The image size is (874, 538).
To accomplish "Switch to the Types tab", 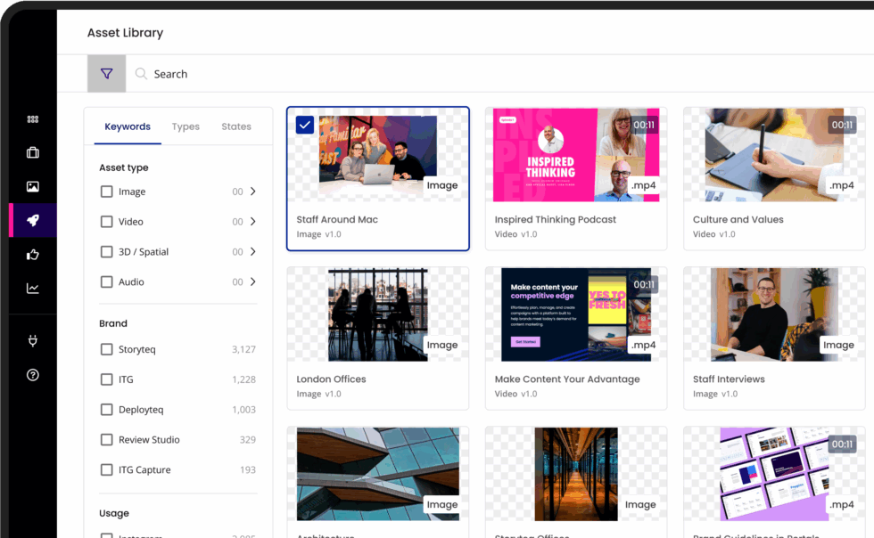I will click(186, 126).
